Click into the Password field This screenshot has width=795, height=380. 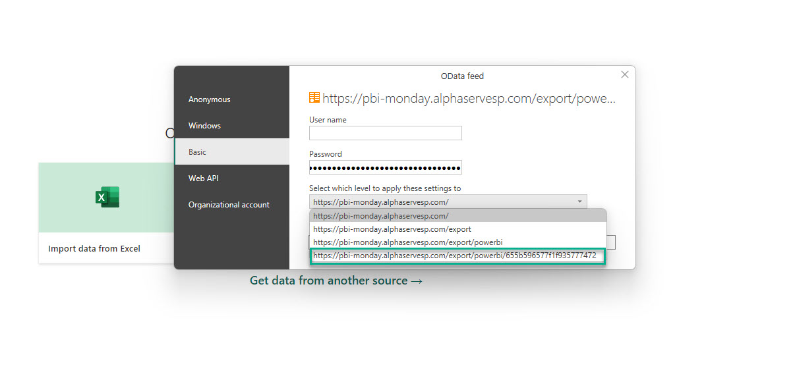coord(385,167)
